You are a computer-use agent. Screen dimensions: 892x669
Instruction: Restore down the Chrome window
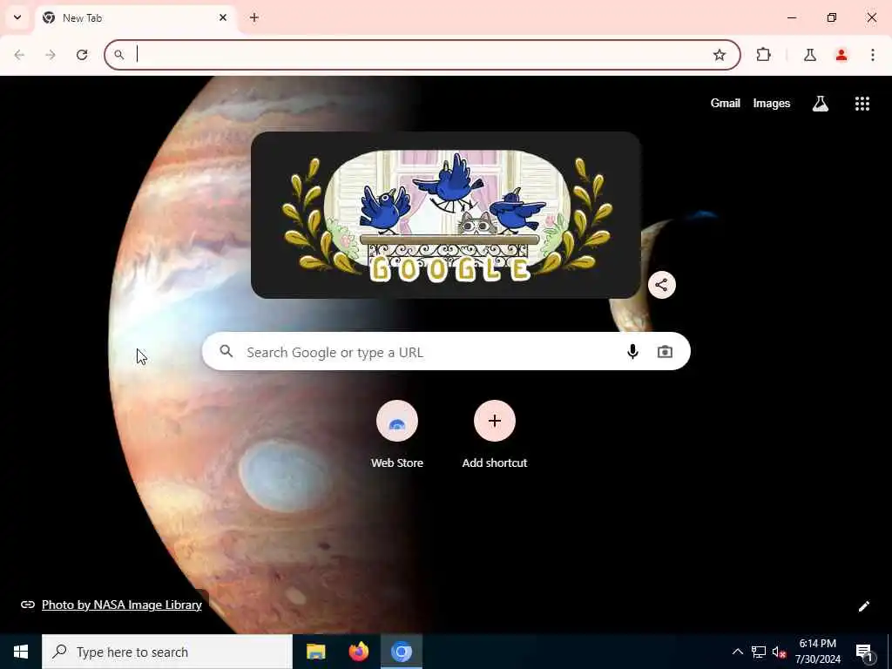pos(831,17)
